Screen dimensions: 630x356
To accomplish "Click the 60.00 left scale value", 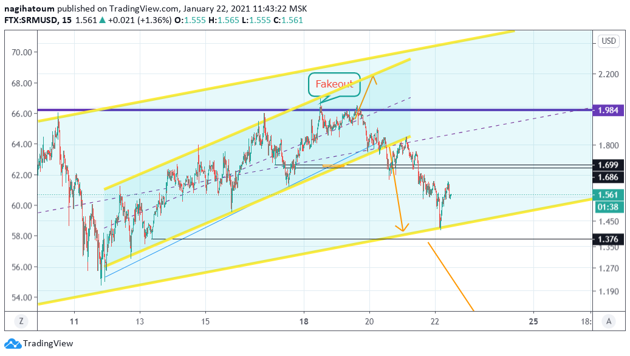I will tap(22, 206).
